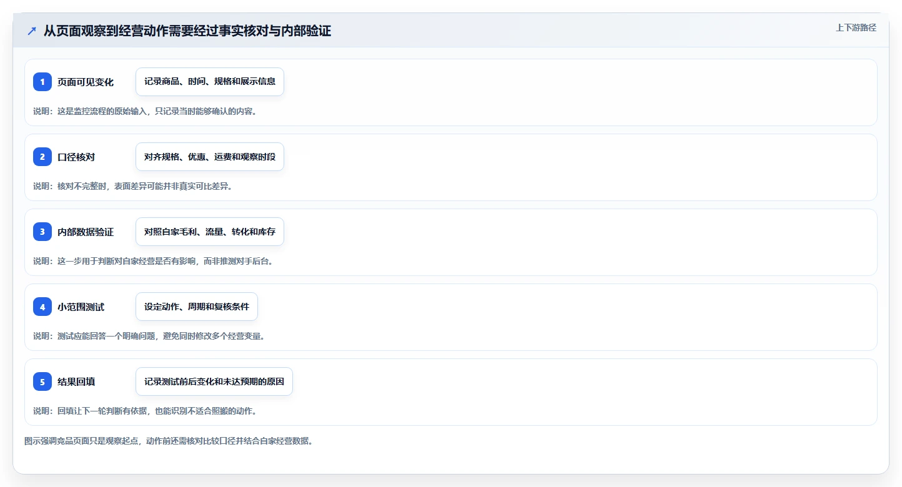Click the note 回填让下一轮判断有依据

102,411
